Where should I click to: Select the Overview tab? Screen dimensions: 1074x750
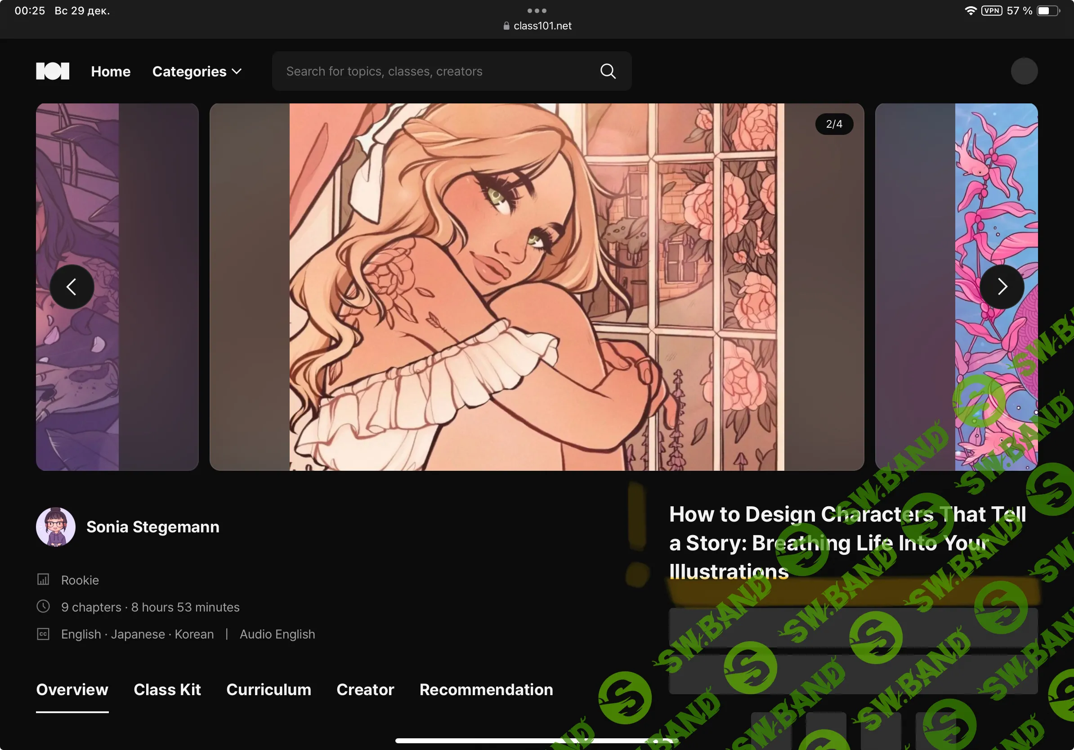(72, 689)
